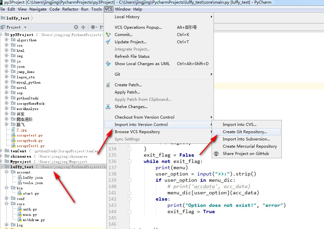Image resolution: width=324 pixels, height=229 pixels.
Task: Click the auth.py Python file icon
Action: [20, 209]
